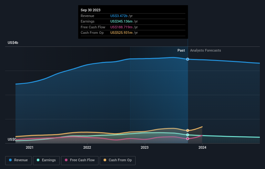Click the Earnings label in the tooltip

click(x=87, y=21)
